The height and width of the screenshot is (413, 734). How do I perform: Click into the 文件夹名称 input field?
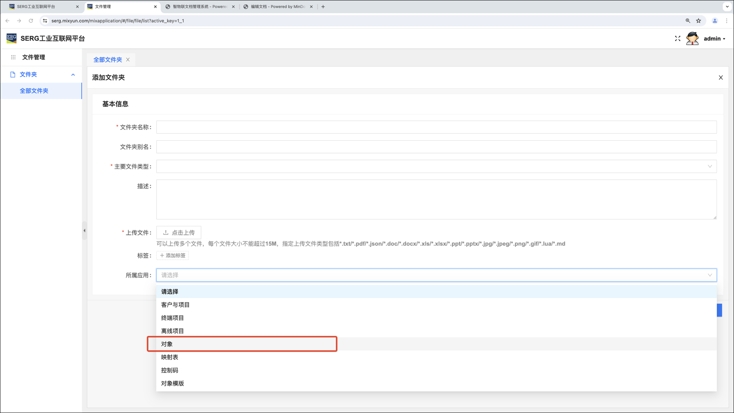click(x=436, y=127)
